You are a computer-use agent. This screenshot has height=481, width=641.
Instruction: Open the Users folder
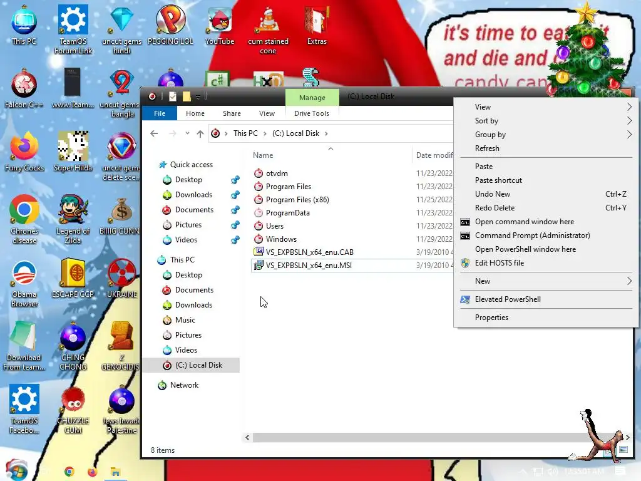point(274,225)
